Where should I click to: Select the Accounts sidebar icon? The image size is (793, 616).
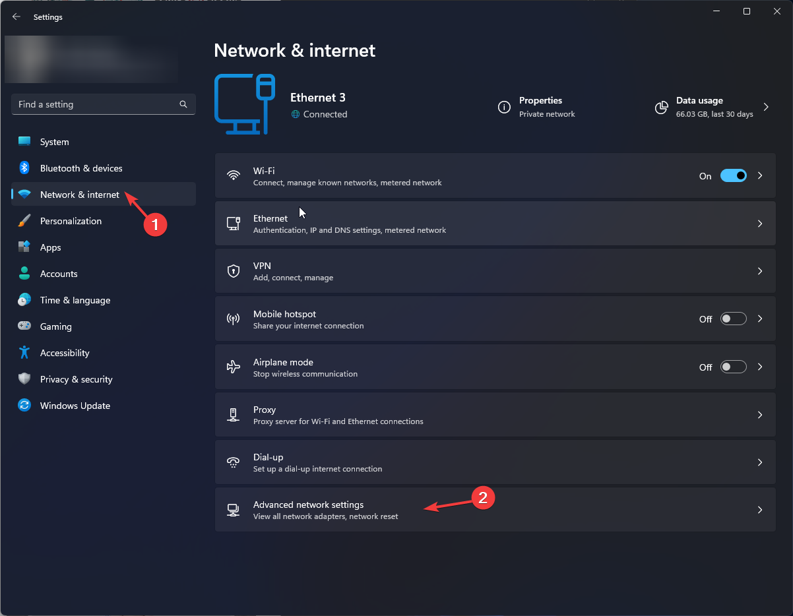[x=24, y=274]
